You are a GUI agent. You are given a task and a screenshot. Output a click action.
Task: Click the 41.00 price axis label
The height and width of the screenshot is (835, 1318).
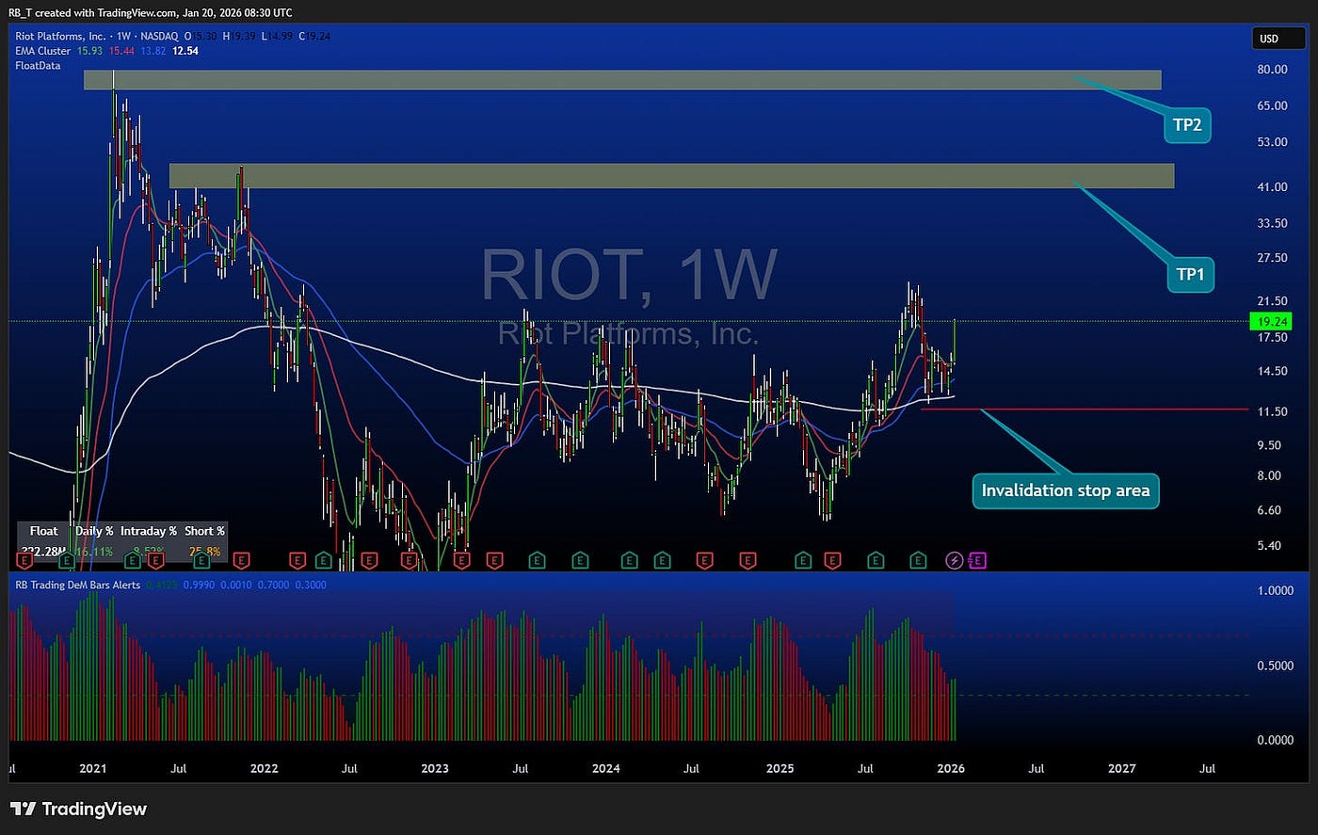tap(1272, 187)
